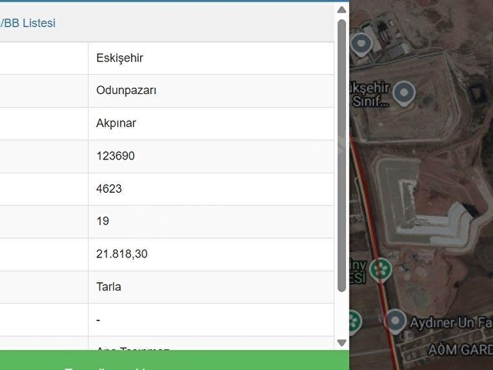This screenshot has height=370, width=493.
Task: Click the topmost gray map pin
Action: [x=361, y=43]
